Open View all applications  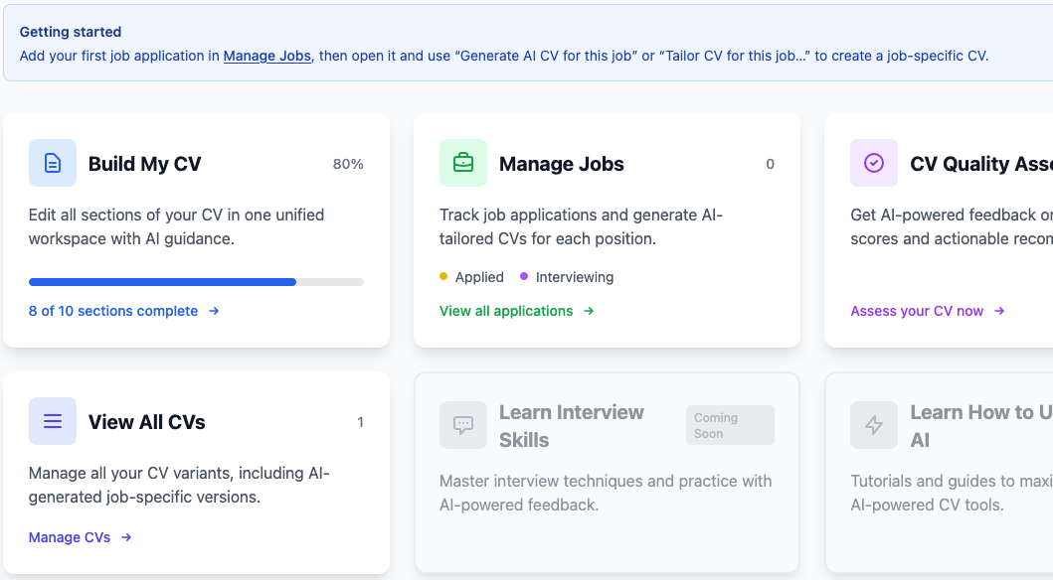(x=507, y=311)
